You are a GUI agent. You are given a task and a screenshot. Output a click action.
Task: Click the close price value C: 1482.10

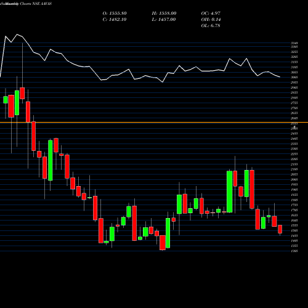[x=115, y=20]
